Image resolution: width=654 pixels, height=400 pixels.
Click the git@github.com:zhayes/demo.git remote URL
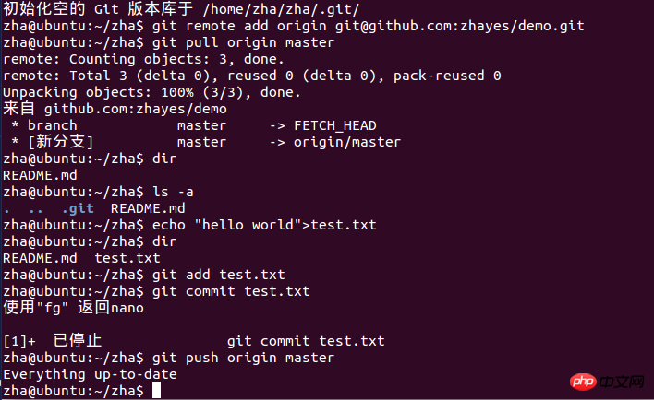460,26
